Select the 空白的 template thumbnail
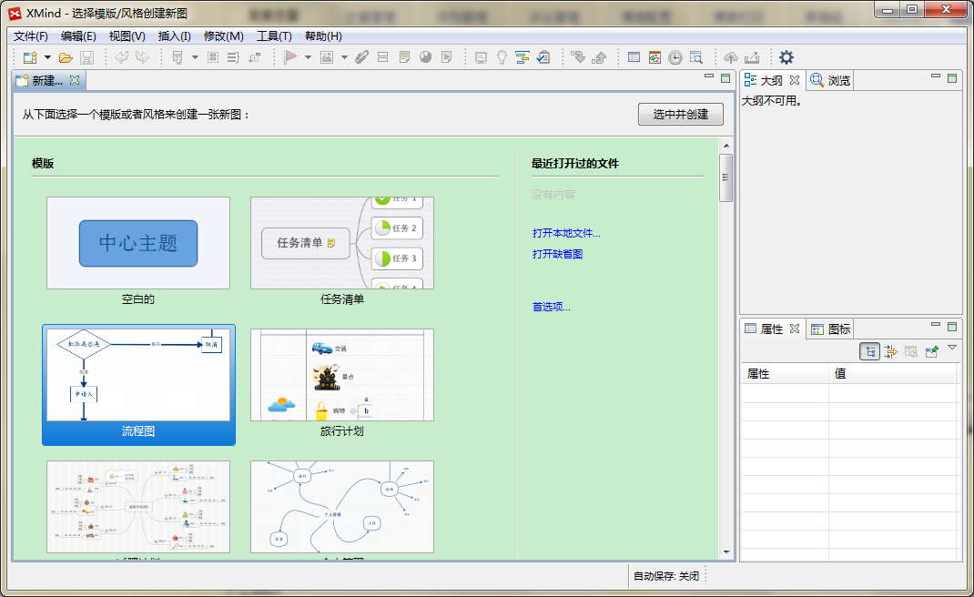974x597 pixels. tap(137, 243)
